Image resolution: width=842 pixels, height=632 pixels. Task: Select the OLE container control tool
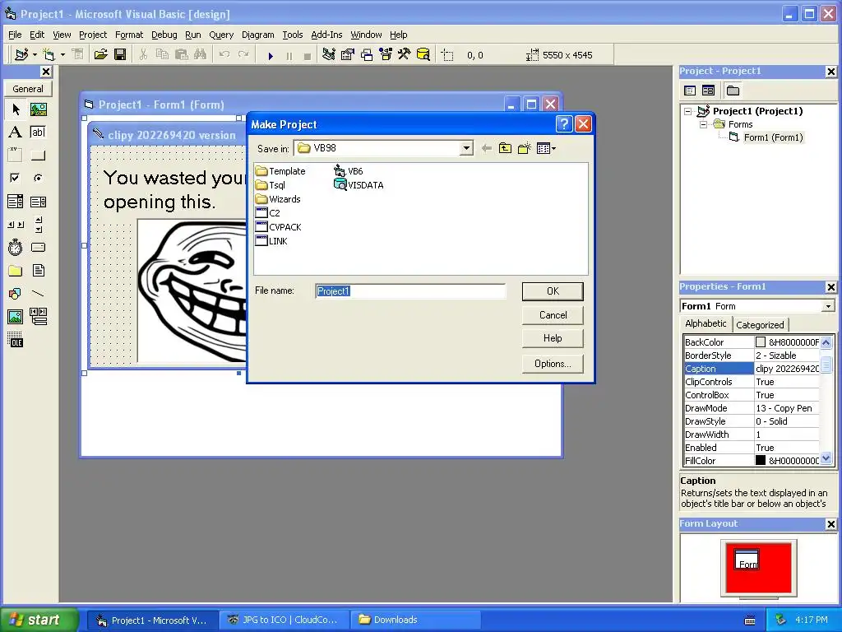click(x=16, y=340)
